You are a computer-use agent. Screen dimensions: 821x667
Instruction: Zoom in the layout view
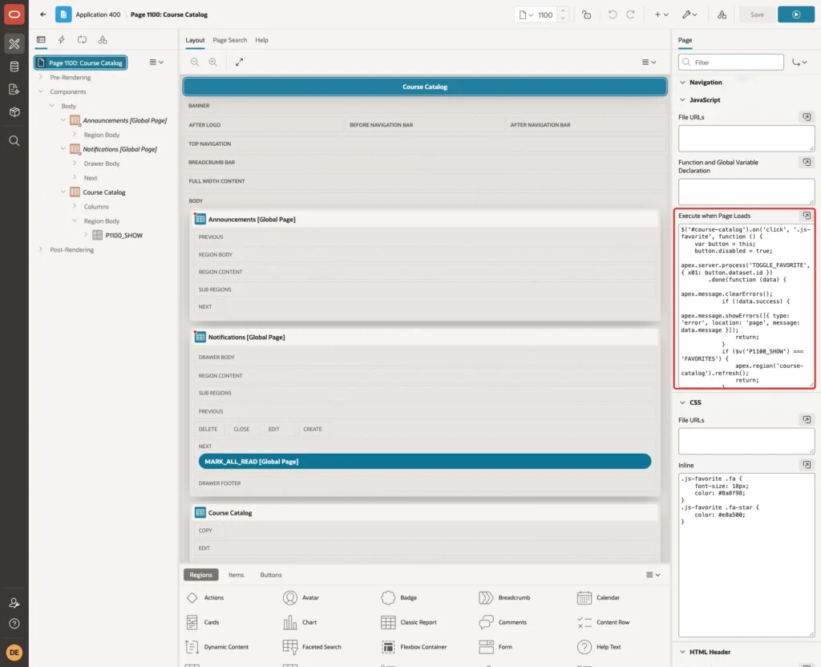(x=212, y=62)
